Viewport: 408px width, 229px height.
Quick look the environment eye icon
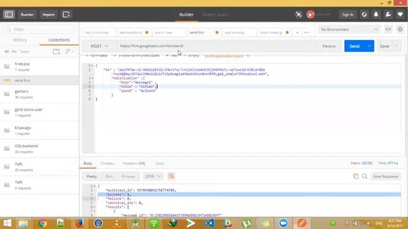pyautogui.click(x=388, y=29)
